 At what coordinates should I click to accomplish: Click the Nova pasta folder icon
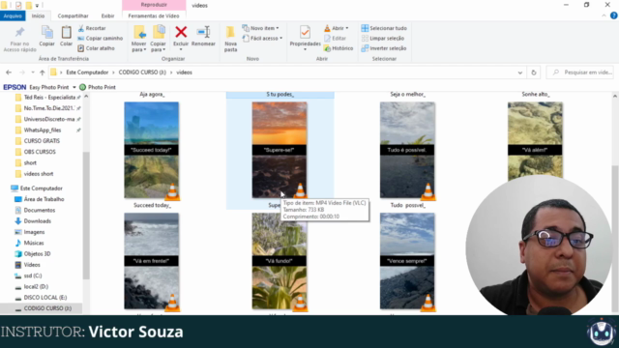(230, 32)
